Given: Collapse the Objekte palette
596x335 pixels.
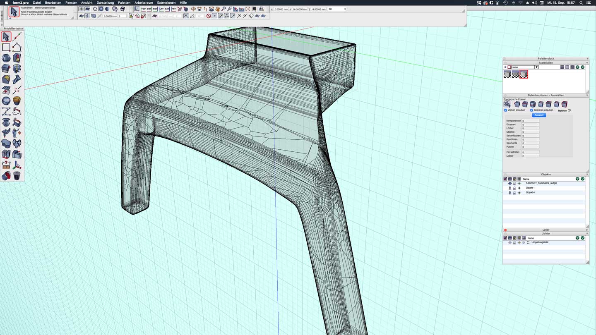Looking at the screenshot, I should click(587, 175).
